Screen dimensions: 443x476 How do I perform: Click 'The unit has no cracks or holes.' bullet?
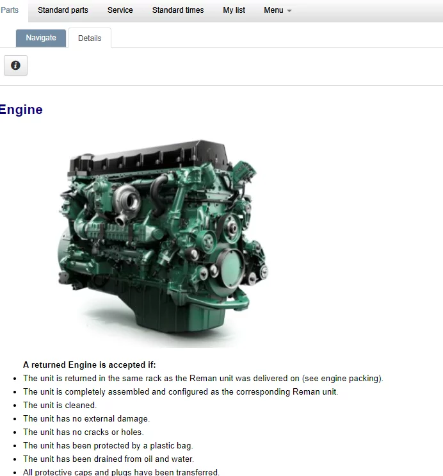coord(83,432)
